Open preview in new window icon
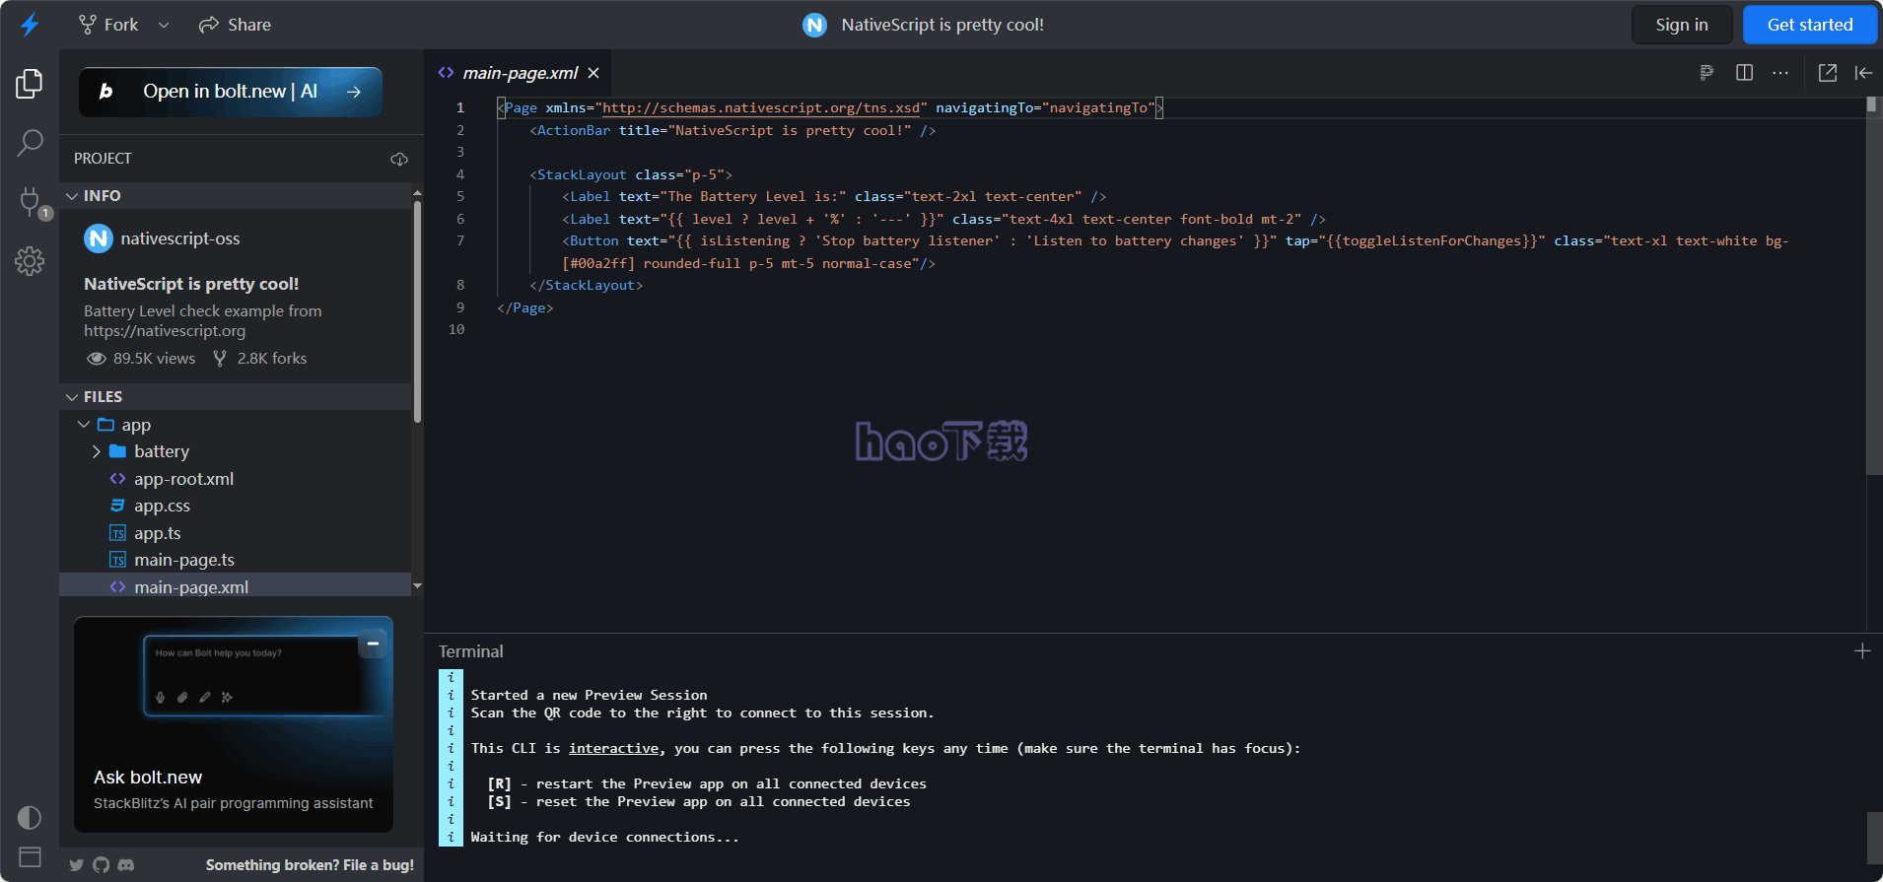The height and width of the screenshot is (882, 1883). 1827,73
